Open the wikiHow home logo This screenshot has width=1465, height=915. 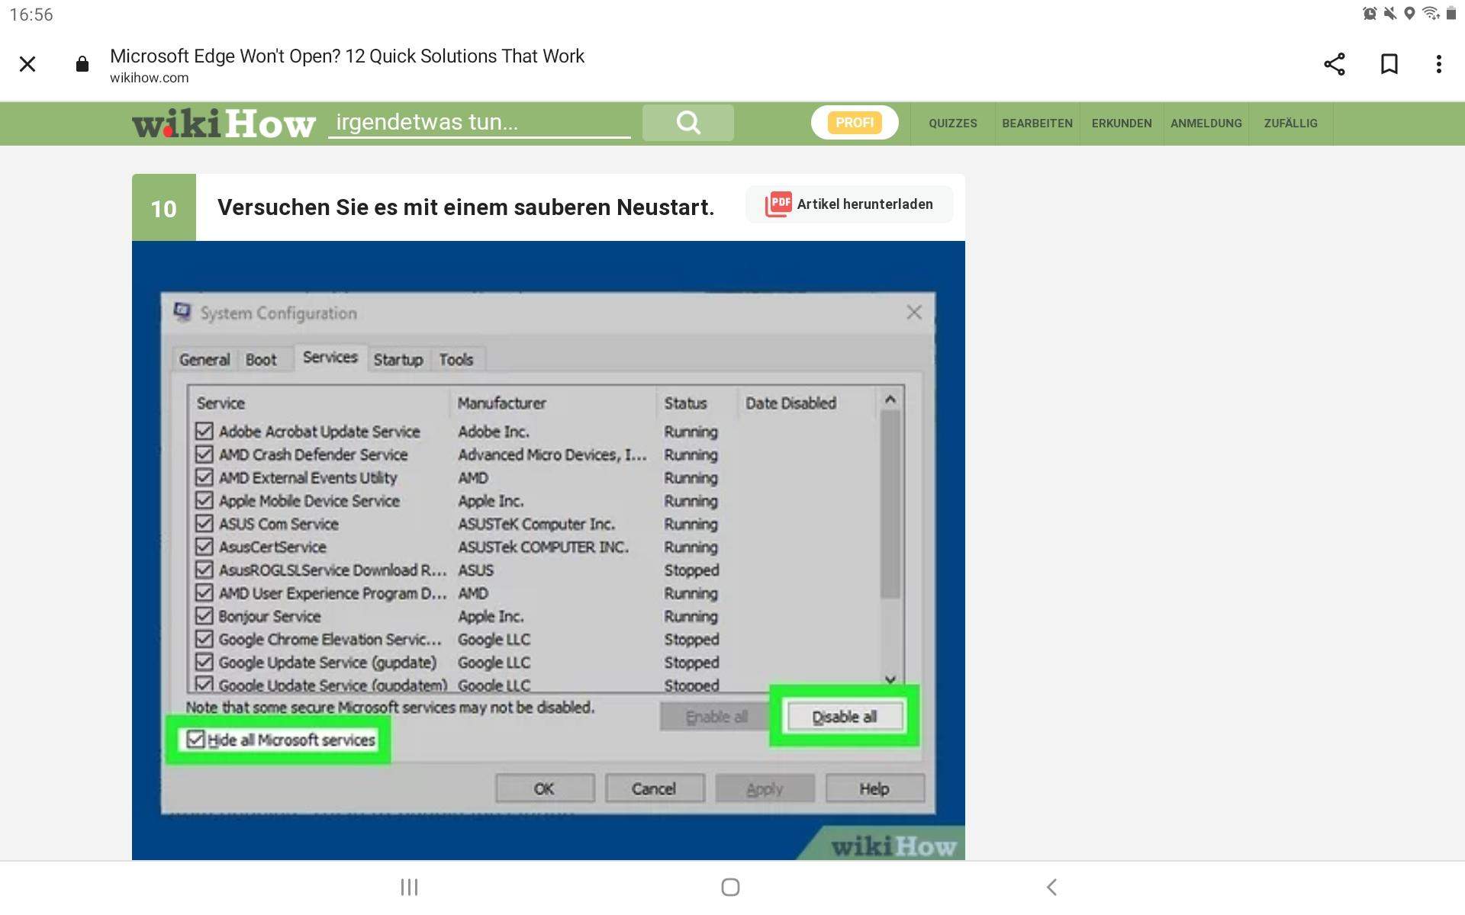[x=224, y=123]
